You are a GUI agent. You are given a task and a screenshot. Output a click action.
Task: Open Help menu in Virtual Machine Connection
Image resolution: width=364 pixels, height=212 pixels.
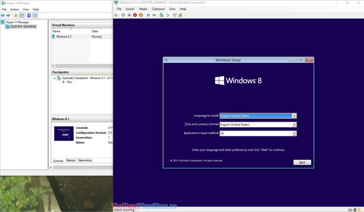click(x=183, y=9)
